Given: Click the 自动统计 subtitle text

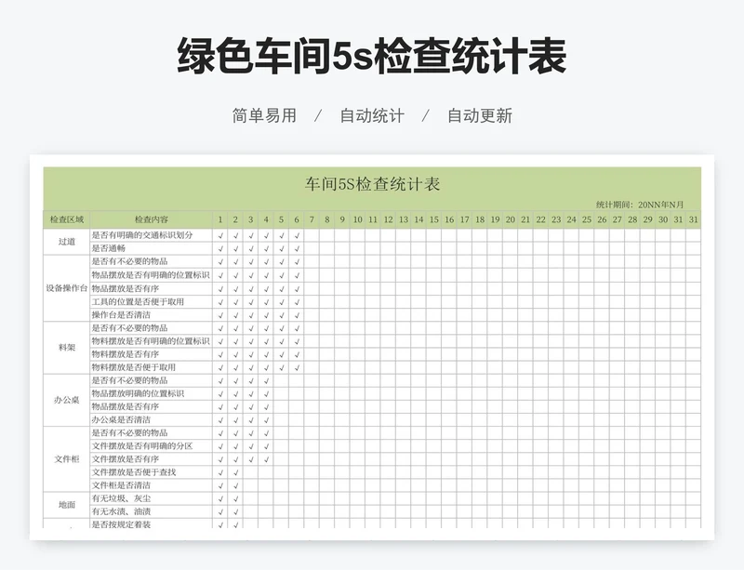Looking at the screenshot, I should [x=372, y=116].
